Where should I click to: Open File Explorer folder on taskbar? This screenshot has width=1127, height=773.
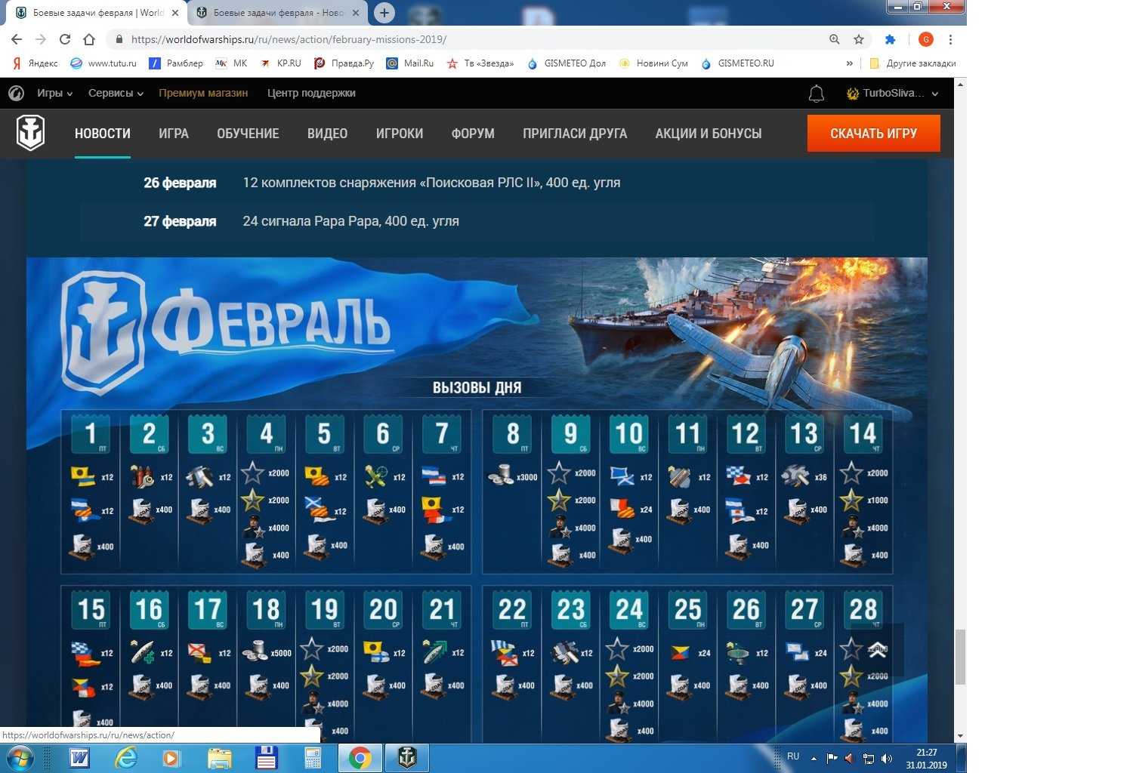pos(219,758)
